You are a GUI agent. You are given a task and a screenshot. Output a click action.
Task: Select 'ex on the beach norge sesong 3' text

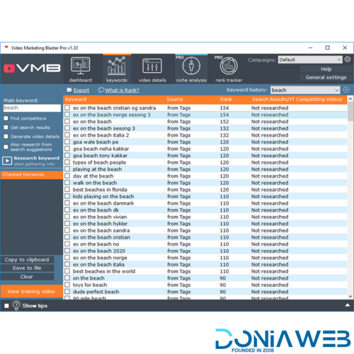[x=112, y=115]
